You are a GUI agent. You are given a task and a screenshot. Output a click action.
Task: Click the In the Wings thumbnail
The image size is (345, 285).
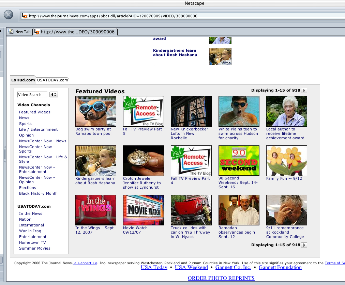pyautogui.click(x=96, y=210)
